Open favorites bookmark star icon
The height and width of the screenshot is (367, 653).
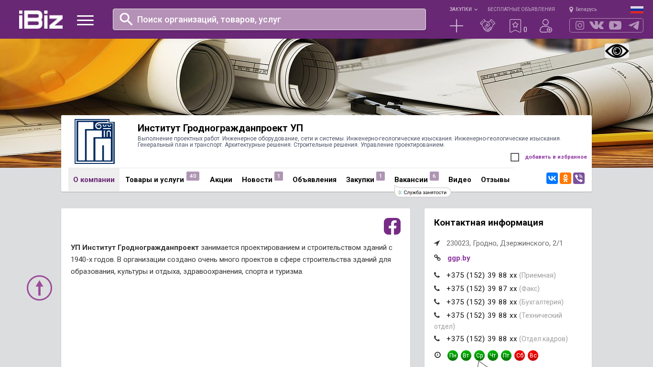pyautogui.click(x=515, y=26)
